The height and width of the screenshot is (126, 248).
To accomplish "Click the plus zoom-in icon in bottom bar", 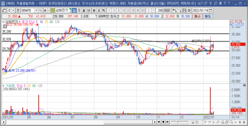I will (x=240, y=122).
